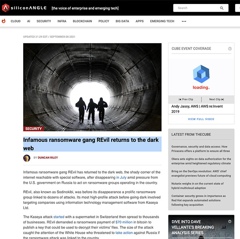Click the flame trending icon
This screenshot has width=240, height=239.
[4, 21]
